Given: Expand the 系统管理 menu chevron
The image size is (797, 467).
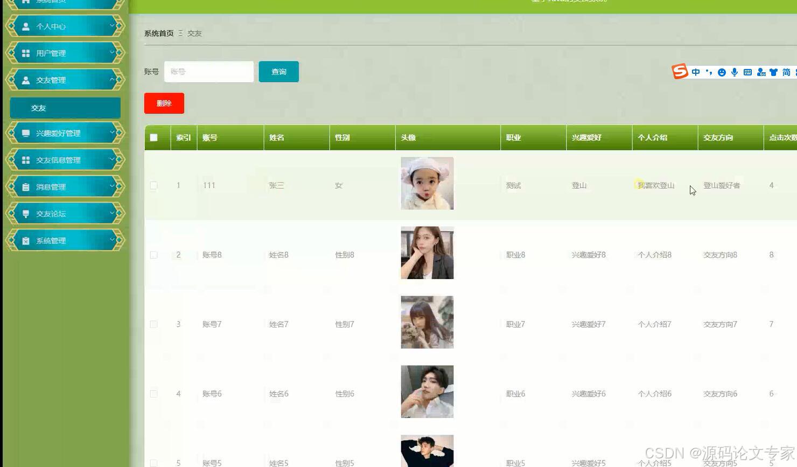Looking at the screenshot, I should tap(112, 240).
